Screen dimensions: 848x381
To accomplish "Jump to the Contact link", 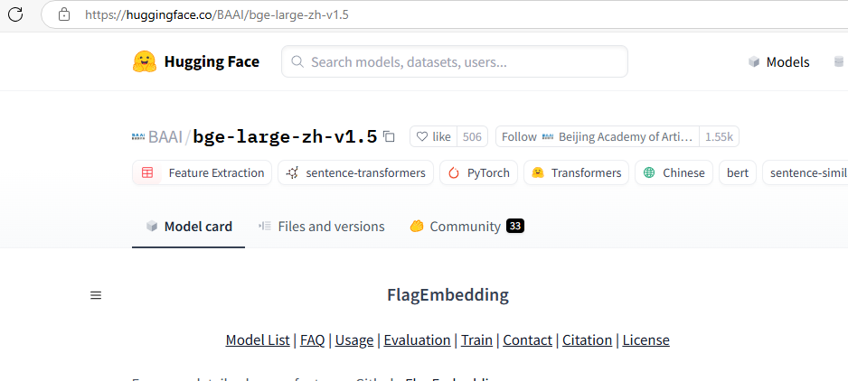I will tap(527, 340).
